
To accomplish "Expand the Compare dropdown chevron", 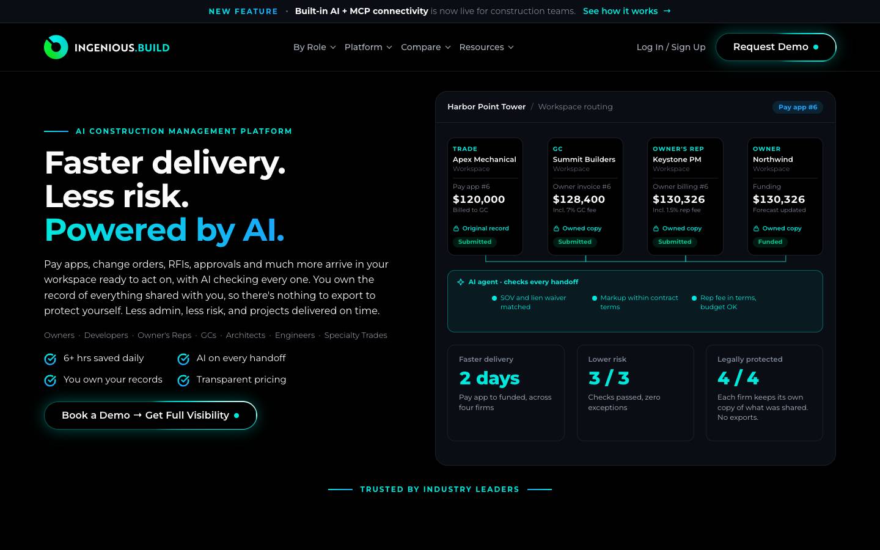I will 448,47.
